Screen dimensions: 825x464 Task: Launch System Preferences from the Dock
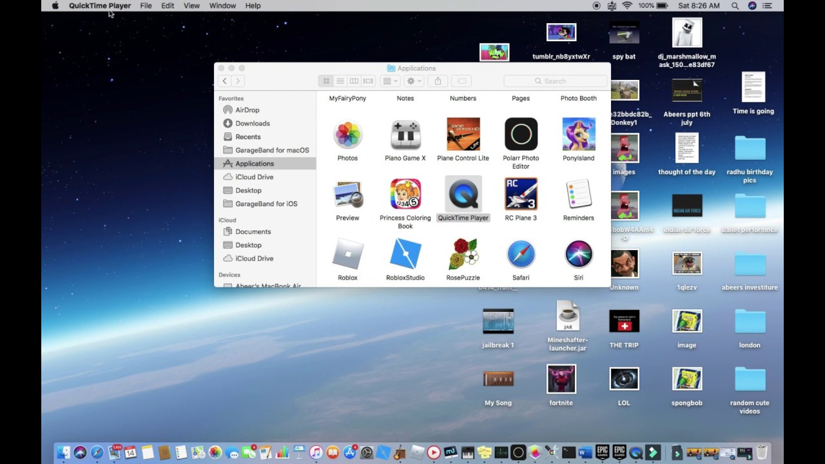(367, 452)
